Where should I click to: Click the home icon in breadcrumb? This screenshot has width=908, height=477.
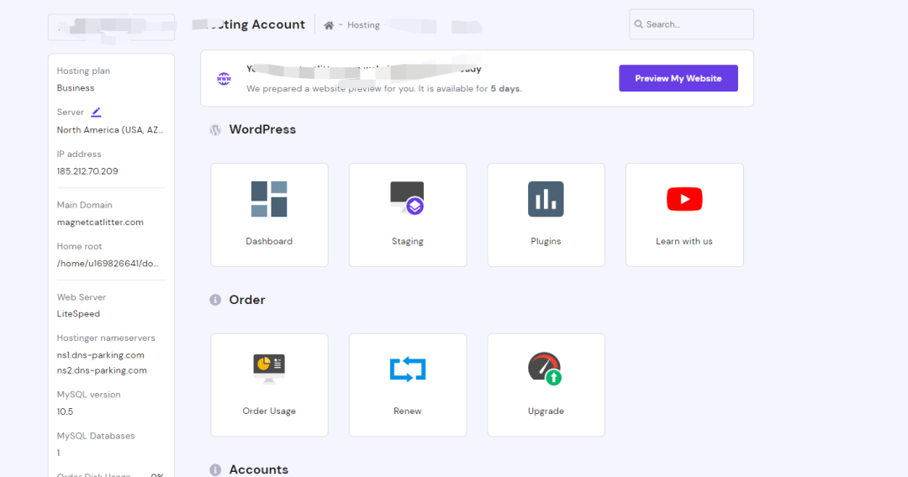(x=329, y=25)
